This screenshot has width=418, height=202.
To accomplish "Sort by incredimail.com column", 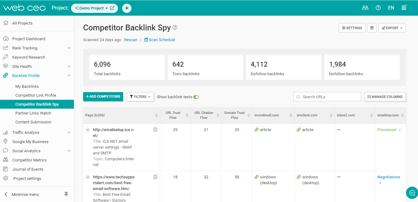I will pyautogui.click(x=291, y=115).
